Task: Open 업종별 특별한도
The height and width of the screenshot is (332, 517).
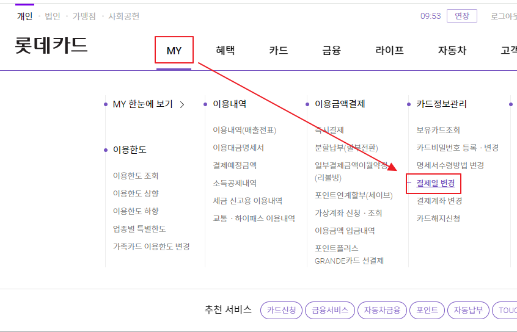Action: click(x=139, y=229)
